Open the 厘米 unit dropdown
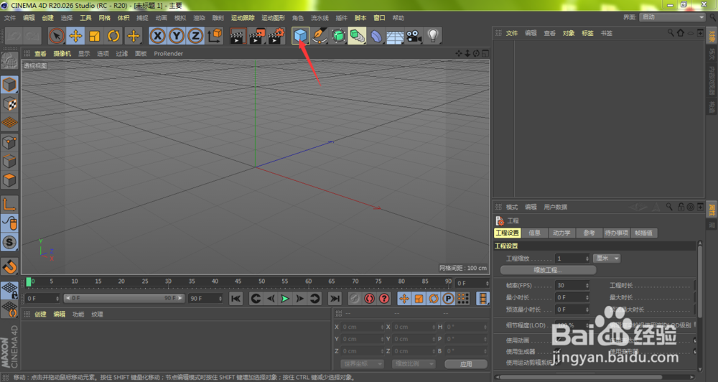 [x=607, y=258]
